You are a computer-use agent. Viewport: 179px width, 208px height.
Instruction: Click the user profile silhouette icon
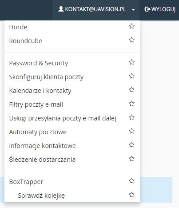61,9
